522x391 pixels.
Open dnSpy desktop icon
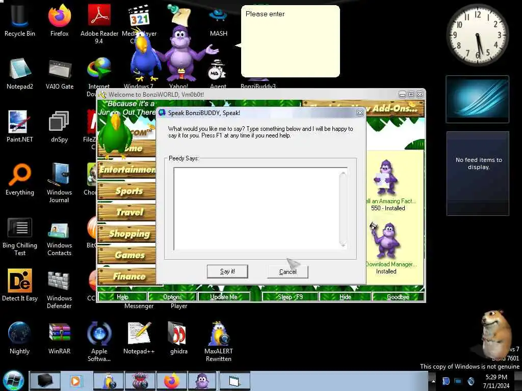pyautogui.click(x=59, y=126)
